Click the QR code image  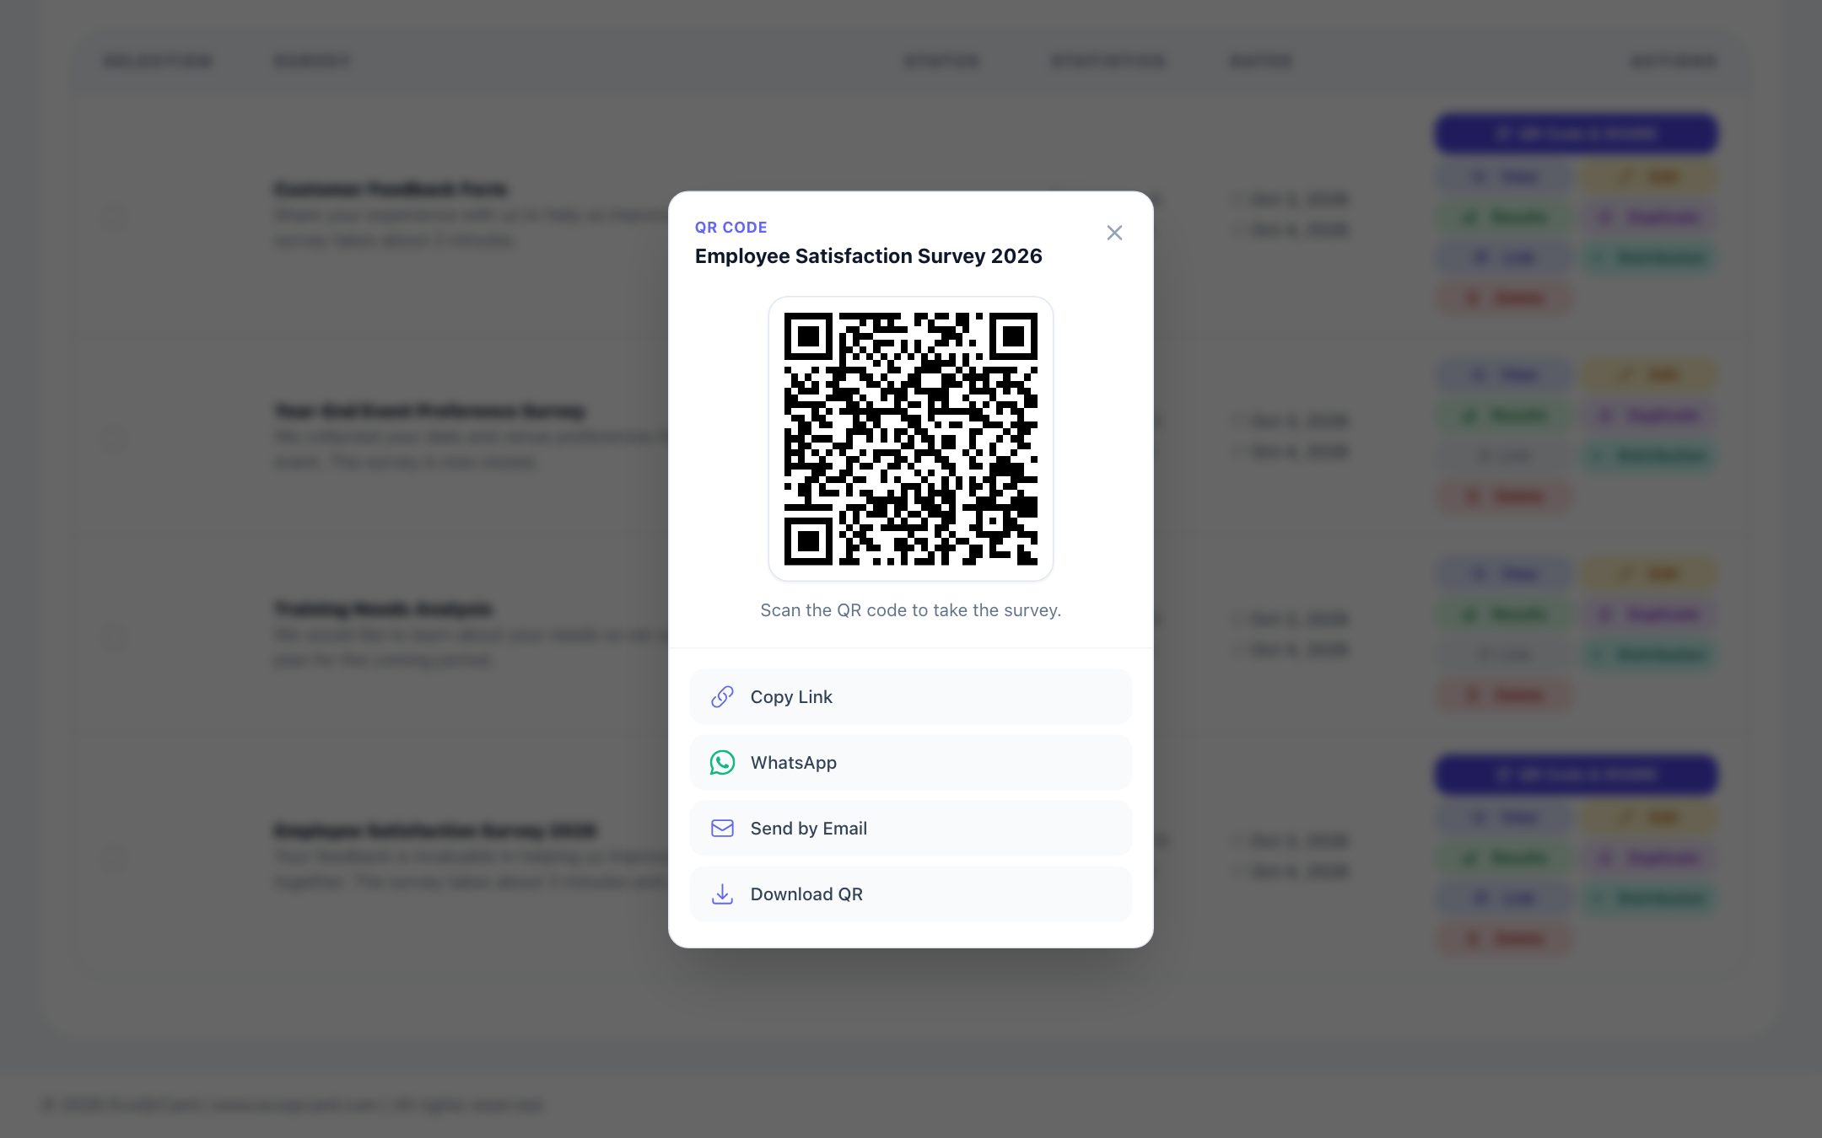click(910, 438)
